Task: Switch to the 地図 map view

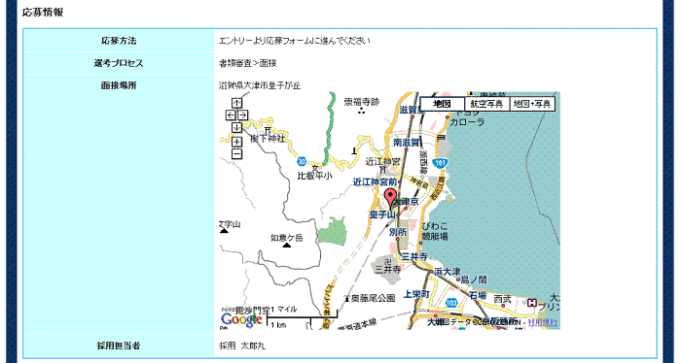Action: click(x=442, y=104)
